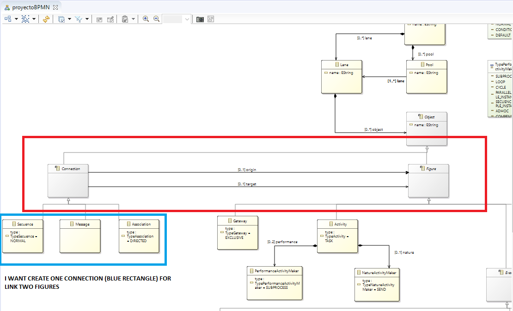Click the Layers toolbar icon
This screenshot has height=311, width=513.
[61, 19]
